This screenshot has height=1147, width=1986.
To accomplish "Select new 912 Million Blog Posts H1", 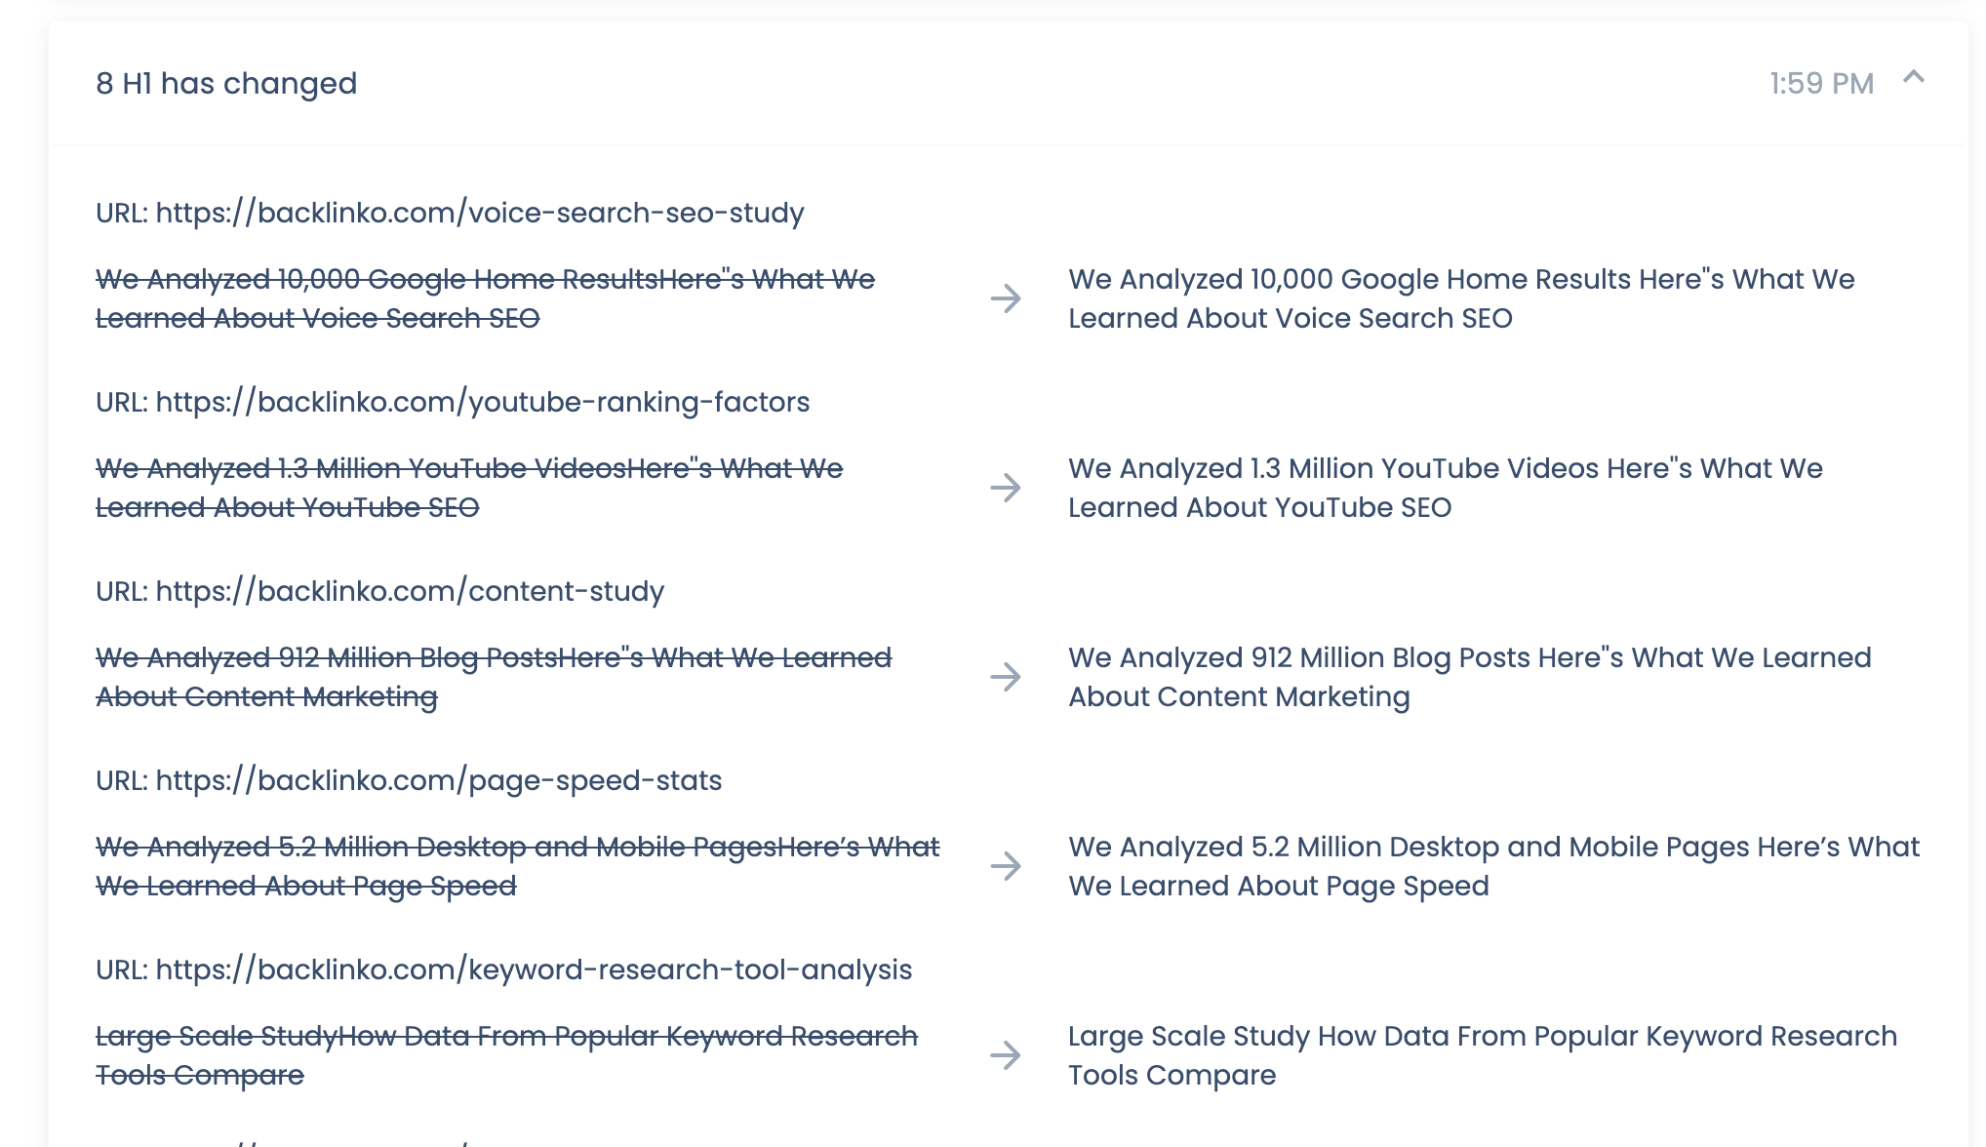I will tap(1470, 677).
